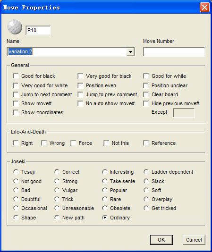Confirm with the OK button
Viewport: 212px width, 252px height.
tap(161, 240)
